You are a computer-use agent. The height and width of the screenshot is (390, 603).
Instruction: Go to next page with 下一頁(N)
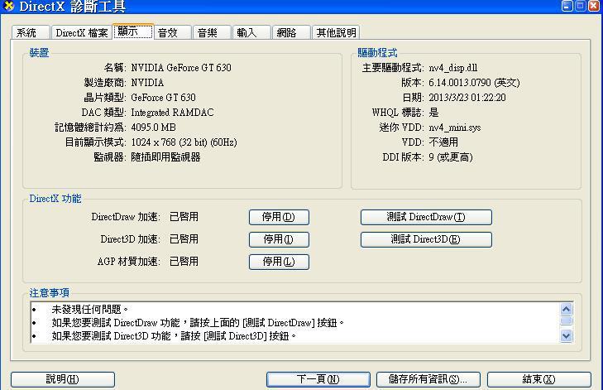click(318, 379)
